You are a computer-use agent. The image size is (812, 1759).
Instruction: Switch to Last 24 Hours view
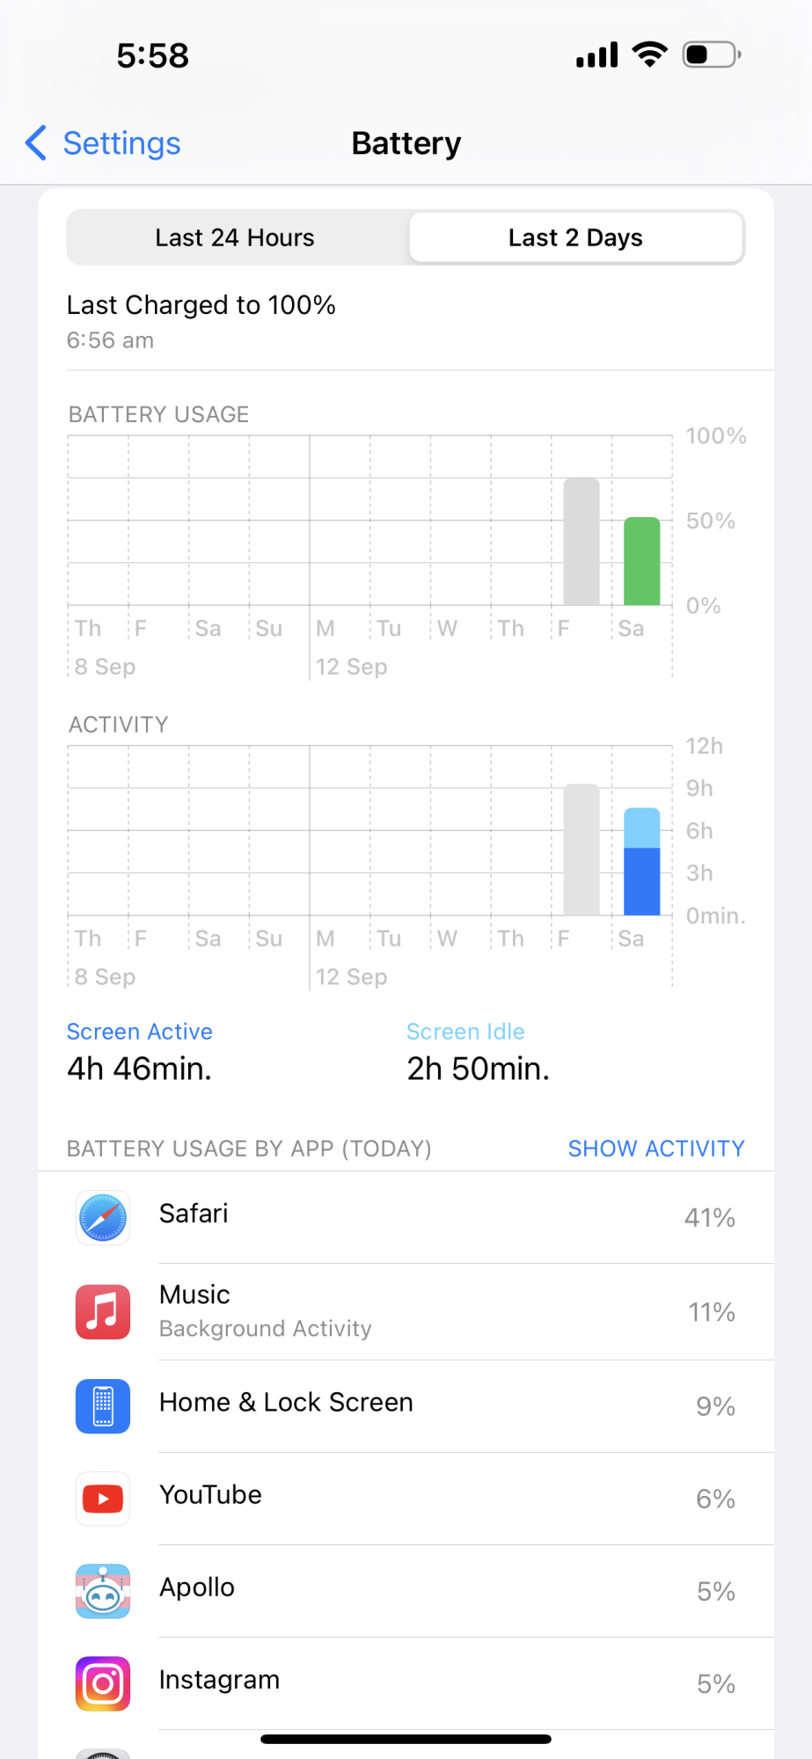235,237
